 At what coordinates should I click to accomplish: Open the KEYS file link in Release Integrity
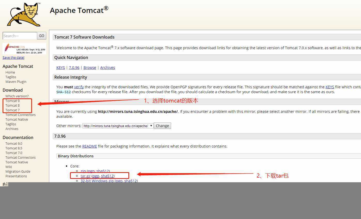(330, 87)
